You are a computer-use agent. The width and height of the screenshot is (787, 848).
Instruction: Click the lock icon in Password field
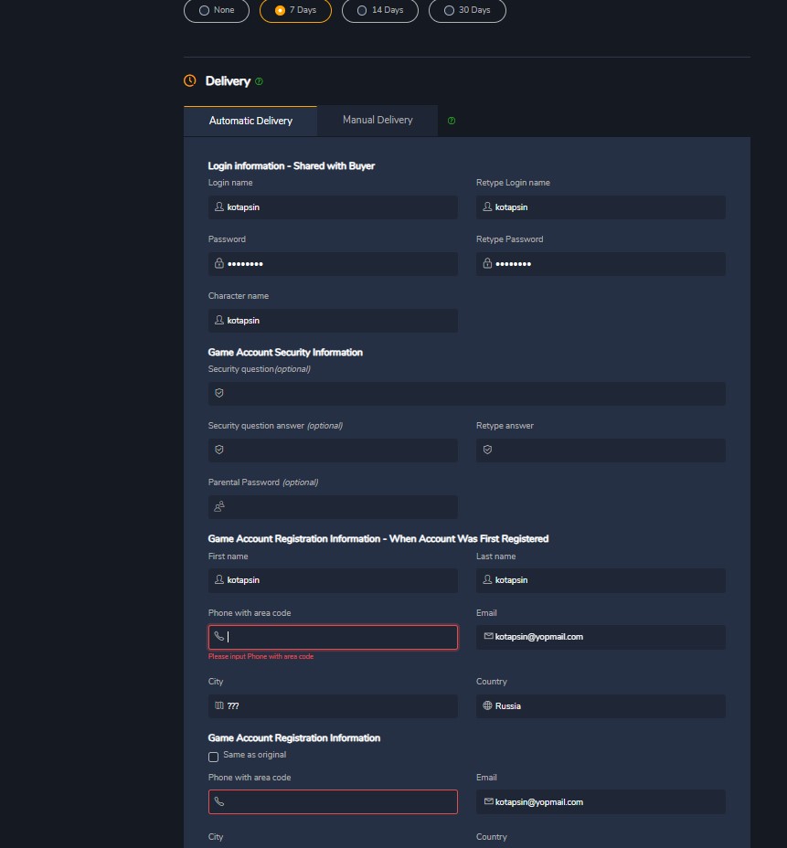coord(219,263)
